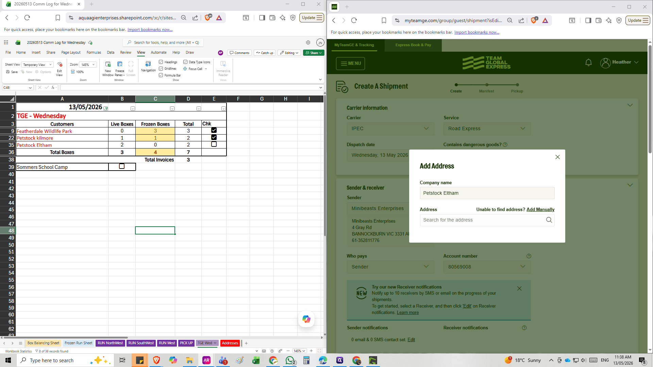653x367 pixels.
Task: Close the Add Address dialog
Action: pyautogui.click(x=557, y=157)
